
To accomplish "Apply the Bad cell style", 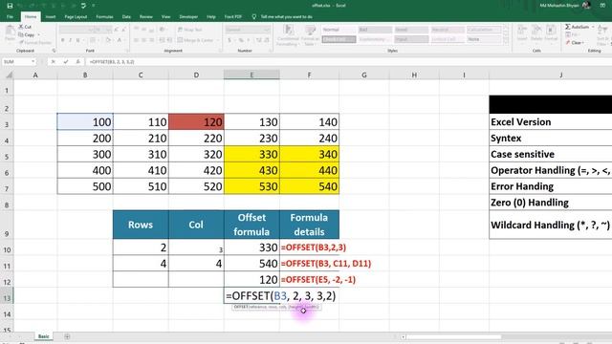I will (375, 30).
